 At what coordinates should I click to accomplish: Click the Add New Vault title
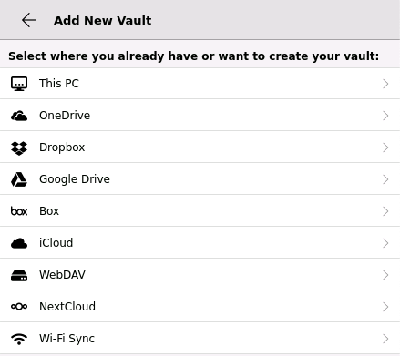click(103, 21)
